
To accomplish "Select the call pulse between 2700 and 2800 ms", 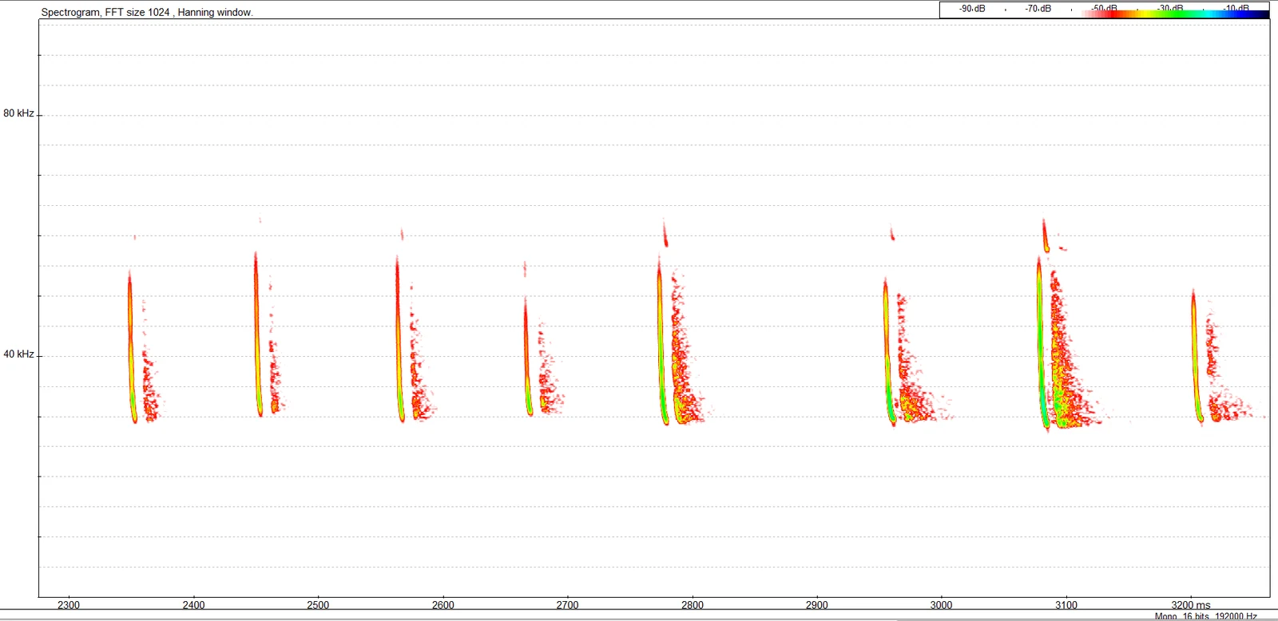I will pos(662,340).
